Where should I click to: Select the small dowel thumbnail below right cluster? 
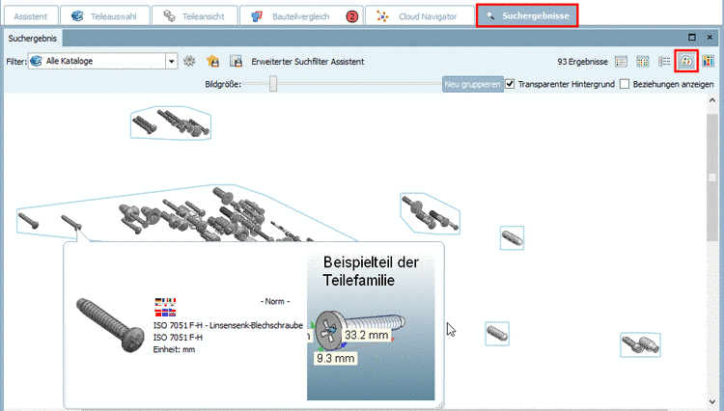tap(512, 238)
